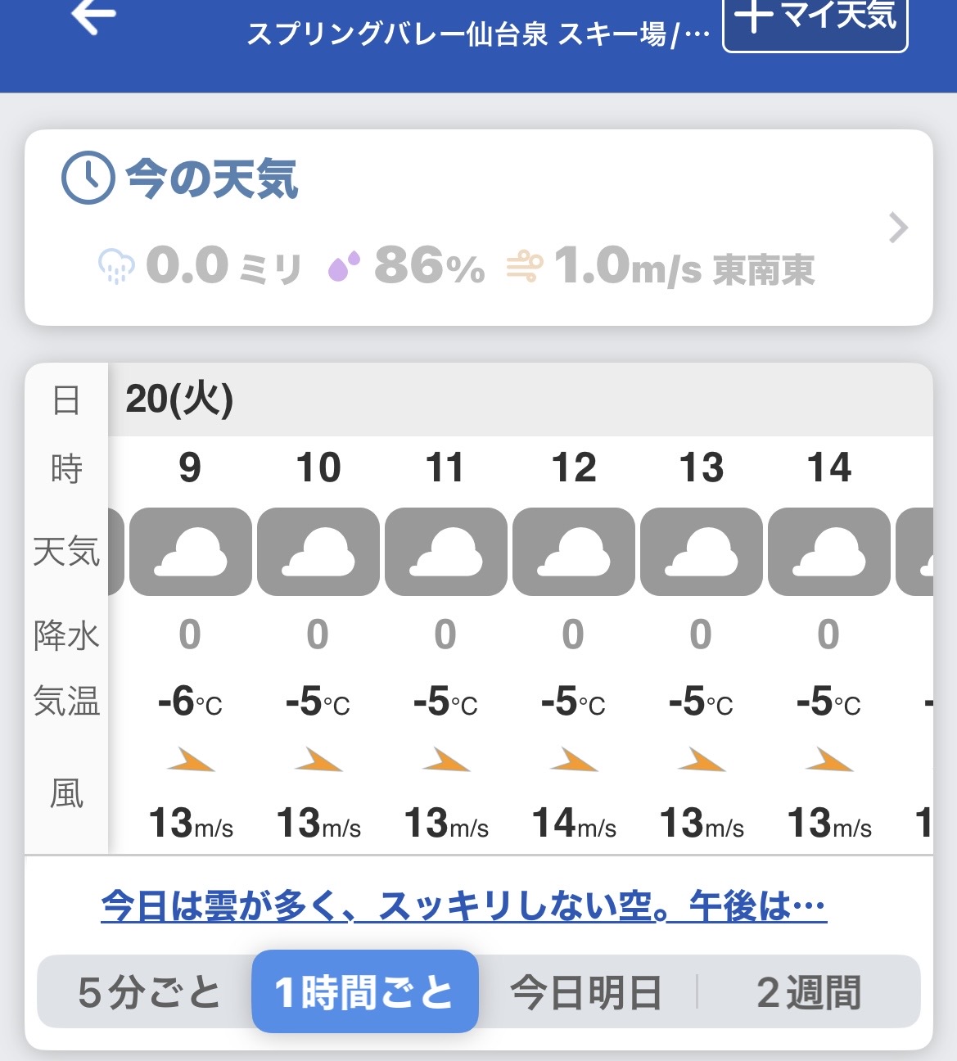The height and width of the screenshot is (1061, 957).
Task: Tap the rain cloud precipitation icon
Action: pyautogui.click(x=116, y=266)
